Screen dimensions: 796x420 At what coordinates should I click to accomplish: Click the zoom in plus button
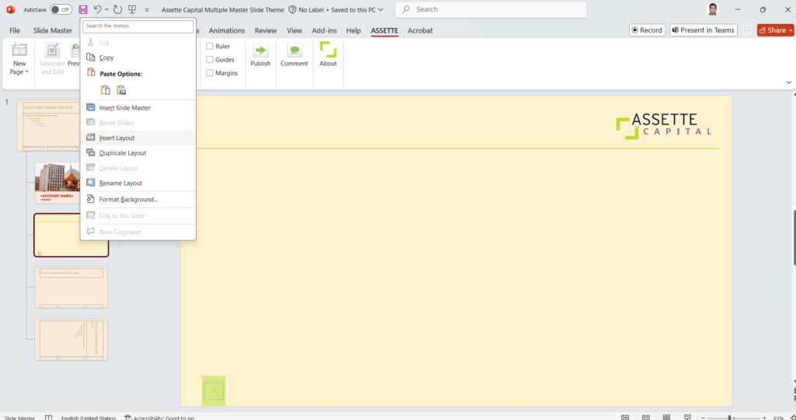coord(765,418)
